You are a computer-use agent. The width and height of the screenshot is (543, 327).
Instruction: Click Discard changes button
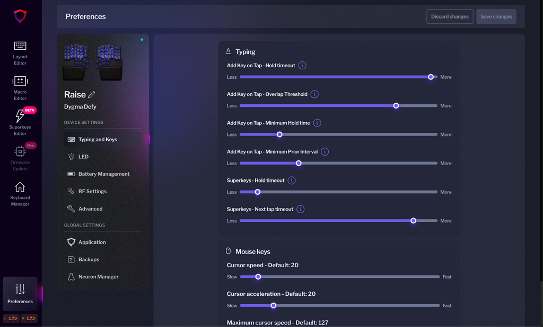(x=450, y=16)
